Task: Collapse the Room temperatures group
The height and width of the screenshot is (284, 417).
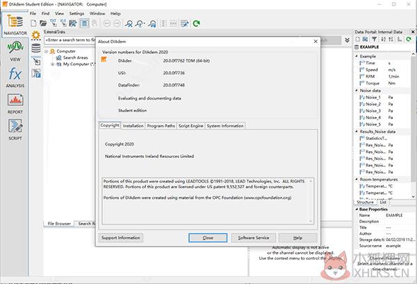Action: point(357,179)
